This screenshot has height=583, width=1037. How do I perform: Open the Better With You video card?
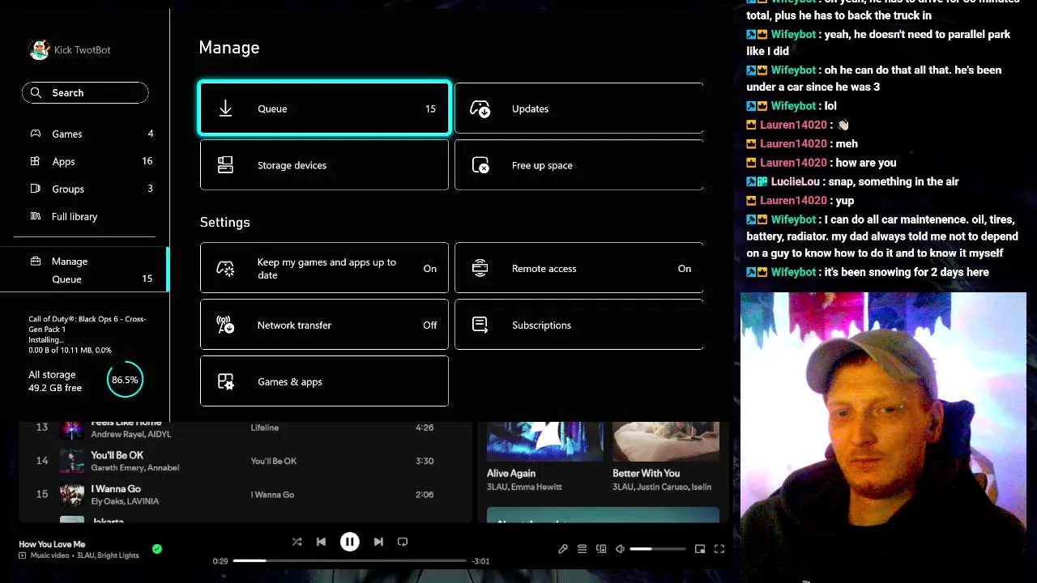pos(666,457)
